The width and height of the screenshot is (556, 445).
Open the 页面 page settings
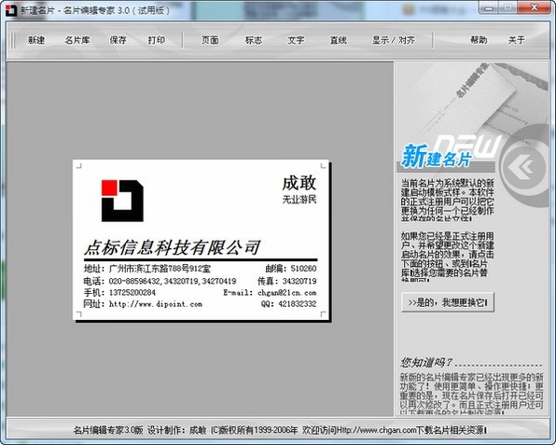pos(210,40)
